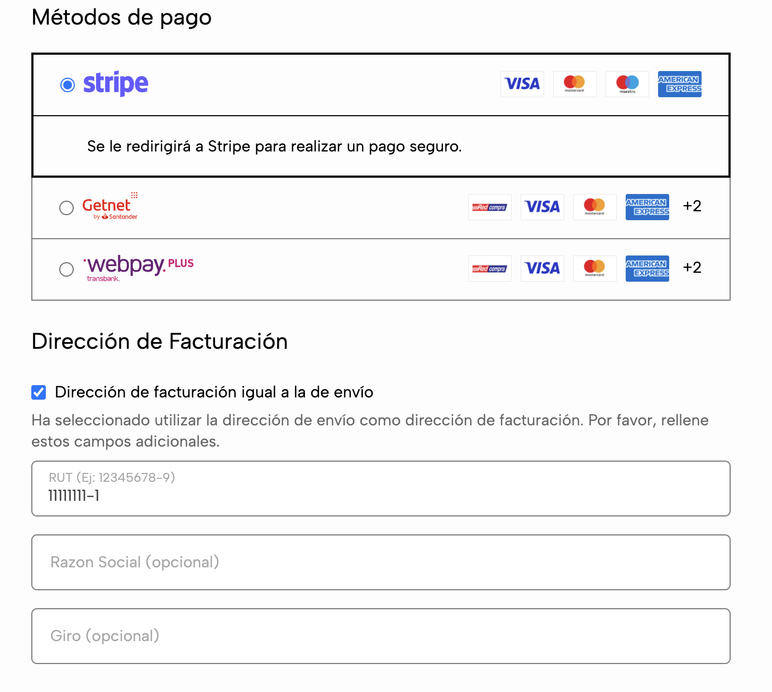This screenshot has height=692, width=772.
Task: Focus the RUT input field
Action: 381,489
